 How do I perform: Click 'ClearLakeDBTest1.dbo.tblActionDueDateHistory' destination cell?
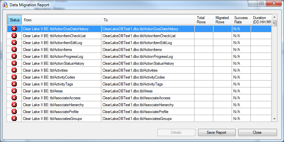click(148, 29)
